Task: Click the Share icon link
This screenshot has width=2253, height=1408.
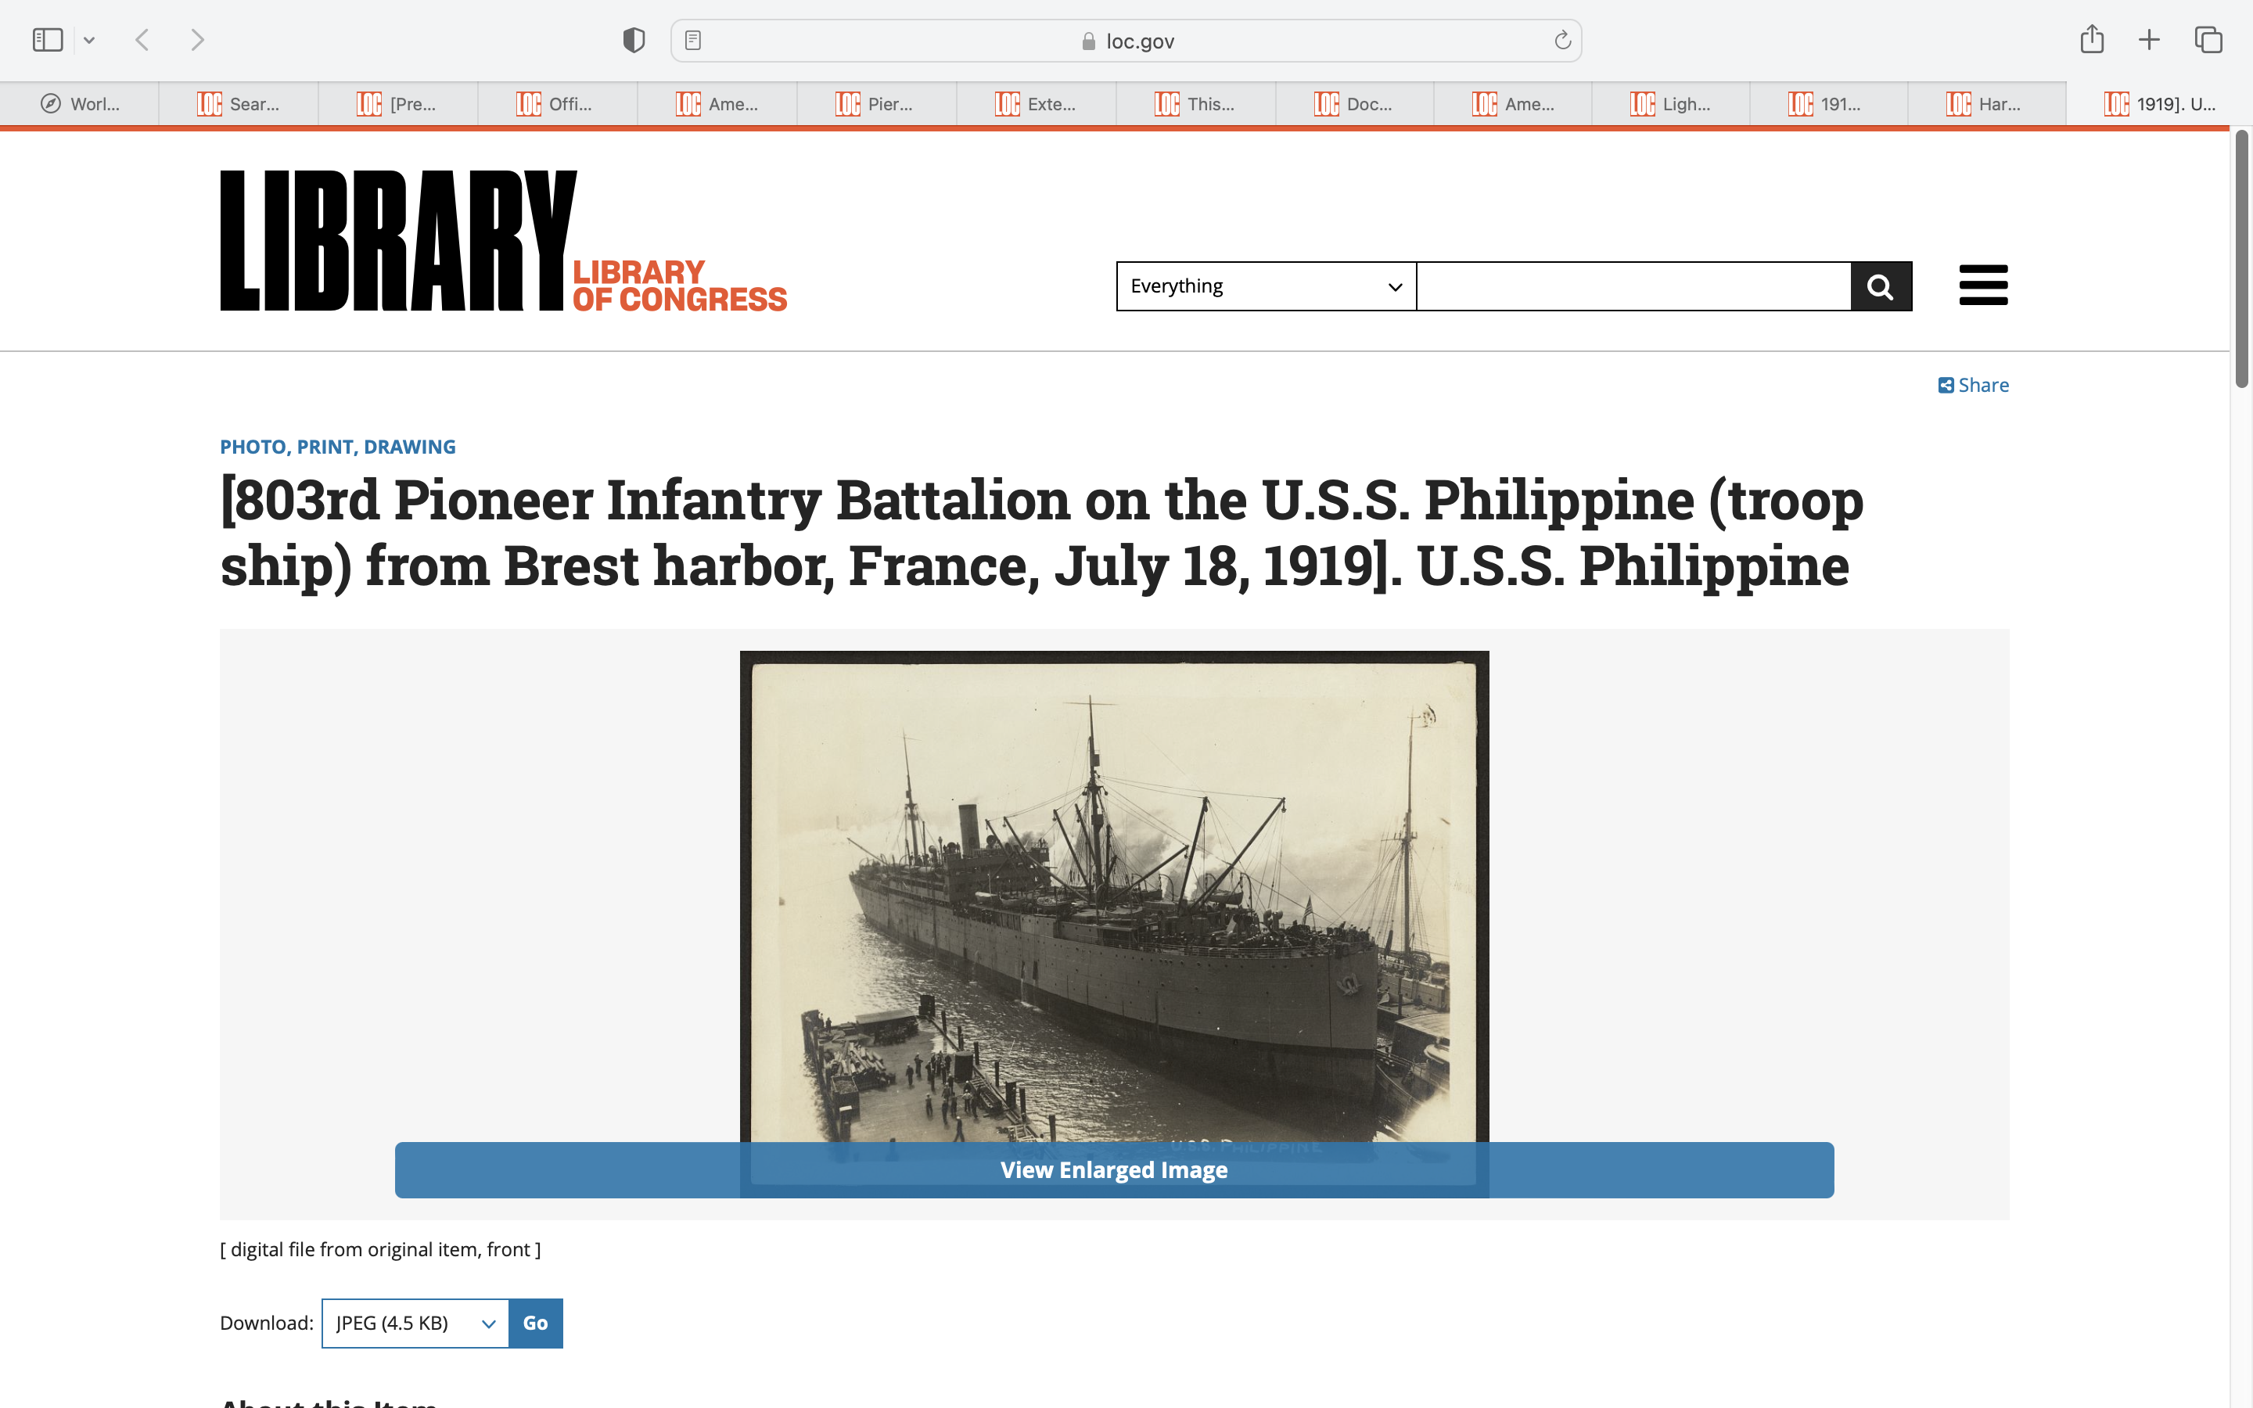Action: [x=1973, y=385]
